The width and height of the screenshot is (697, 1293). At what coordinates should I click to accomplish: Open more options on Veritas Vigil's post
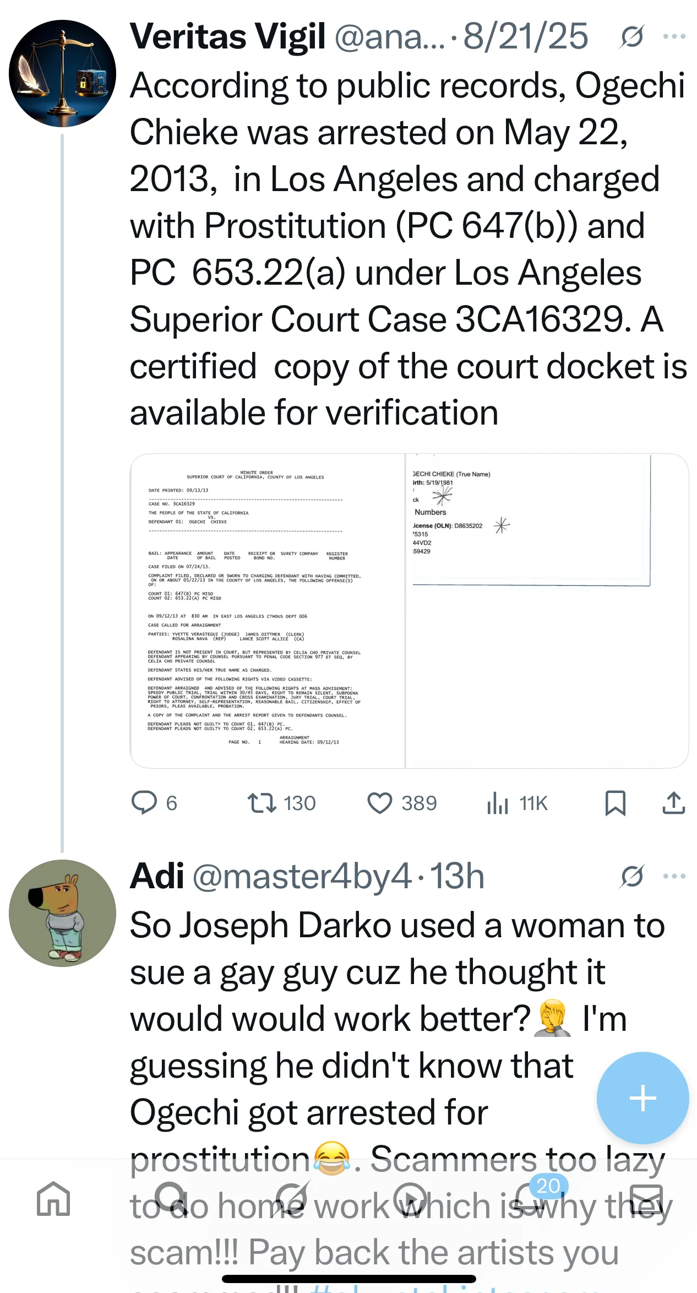674,37
